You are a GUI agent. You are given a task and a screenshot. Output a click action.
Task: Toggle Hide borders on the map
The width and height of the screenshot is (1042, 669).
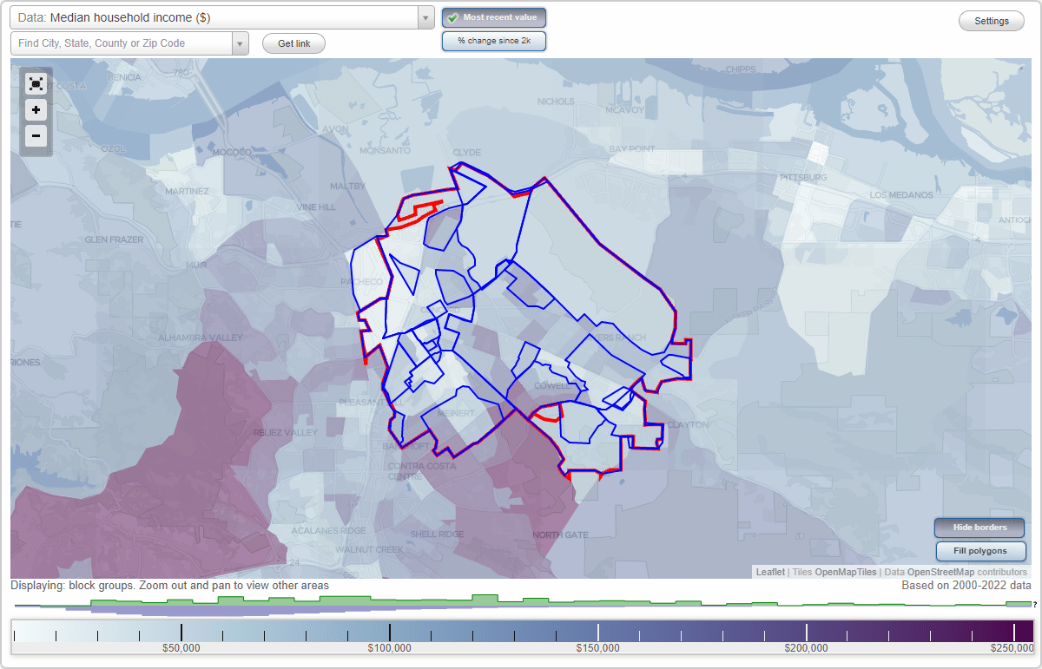tap(979, 528)
